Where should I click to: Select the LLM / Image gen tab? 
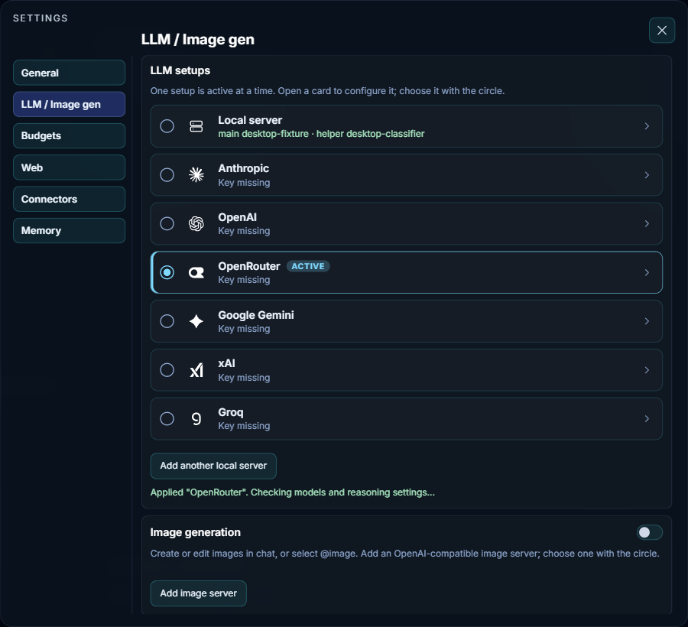coord(70,105)
